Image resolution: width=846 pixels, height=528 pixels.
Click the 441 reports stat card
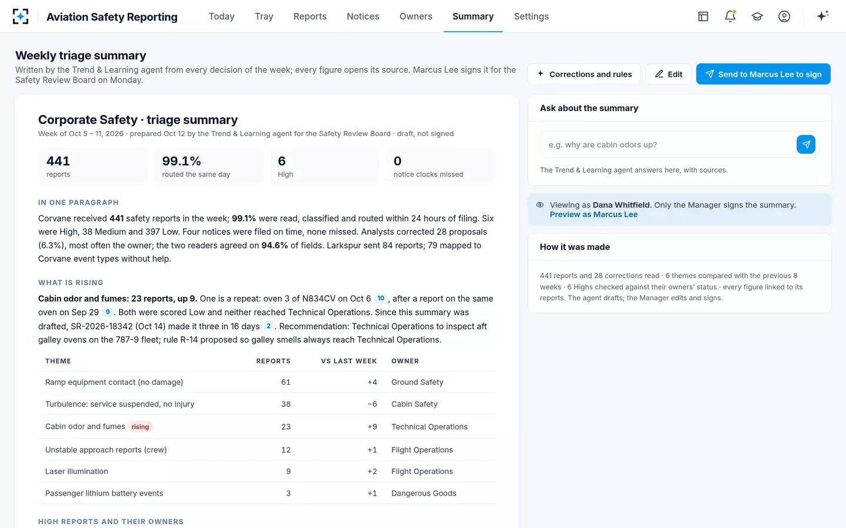93,167
